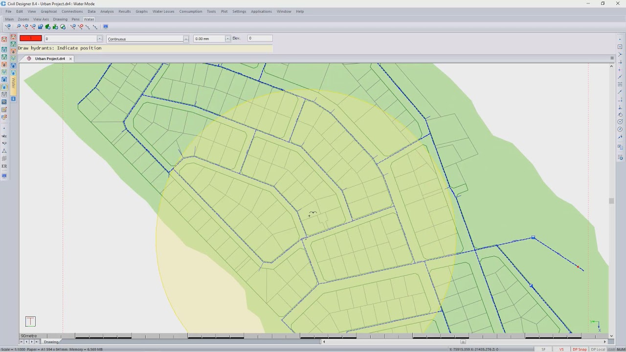Click the blue info icon below Water label

click(13, 99)
